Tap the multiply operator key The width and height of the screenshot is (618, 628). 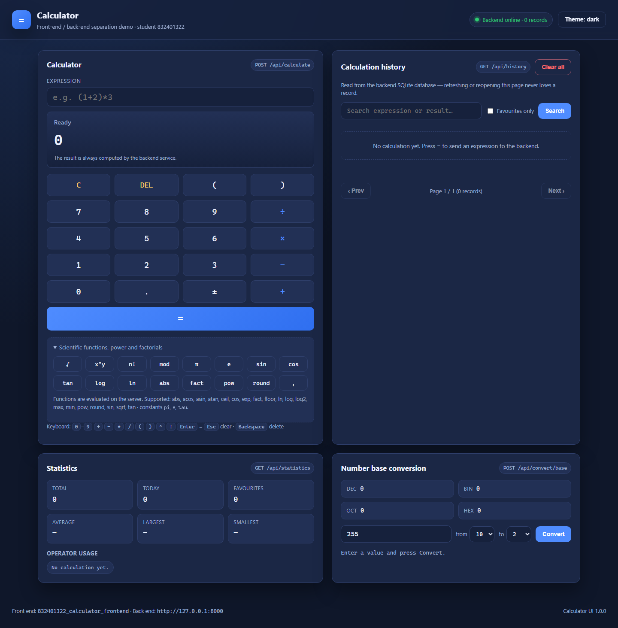[x=282, y=238]
